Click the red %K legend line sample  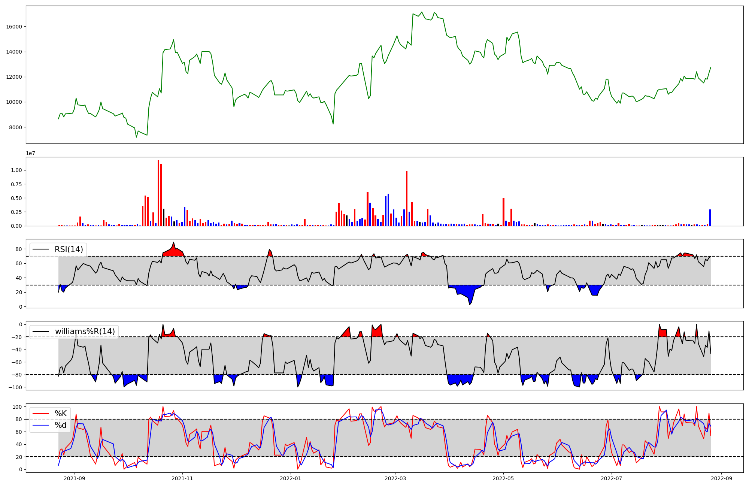click(41, 414)
